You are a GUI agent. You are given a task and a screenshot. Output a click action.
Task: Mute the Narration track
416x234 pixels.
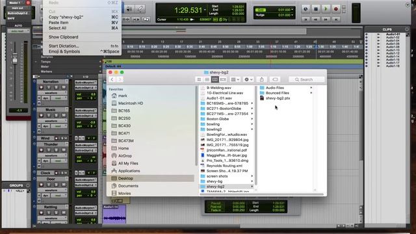[x=64, y=87]
